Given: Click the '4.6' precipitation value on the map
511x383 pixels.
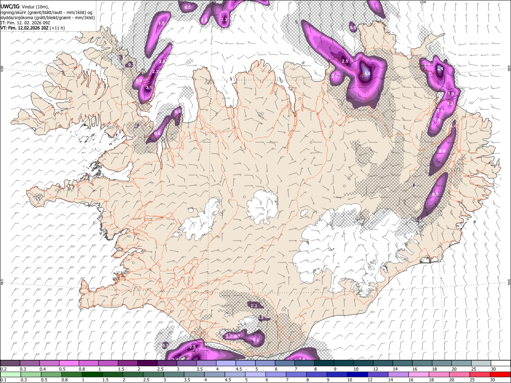Looking at the screenshot, I should (368, 73).
